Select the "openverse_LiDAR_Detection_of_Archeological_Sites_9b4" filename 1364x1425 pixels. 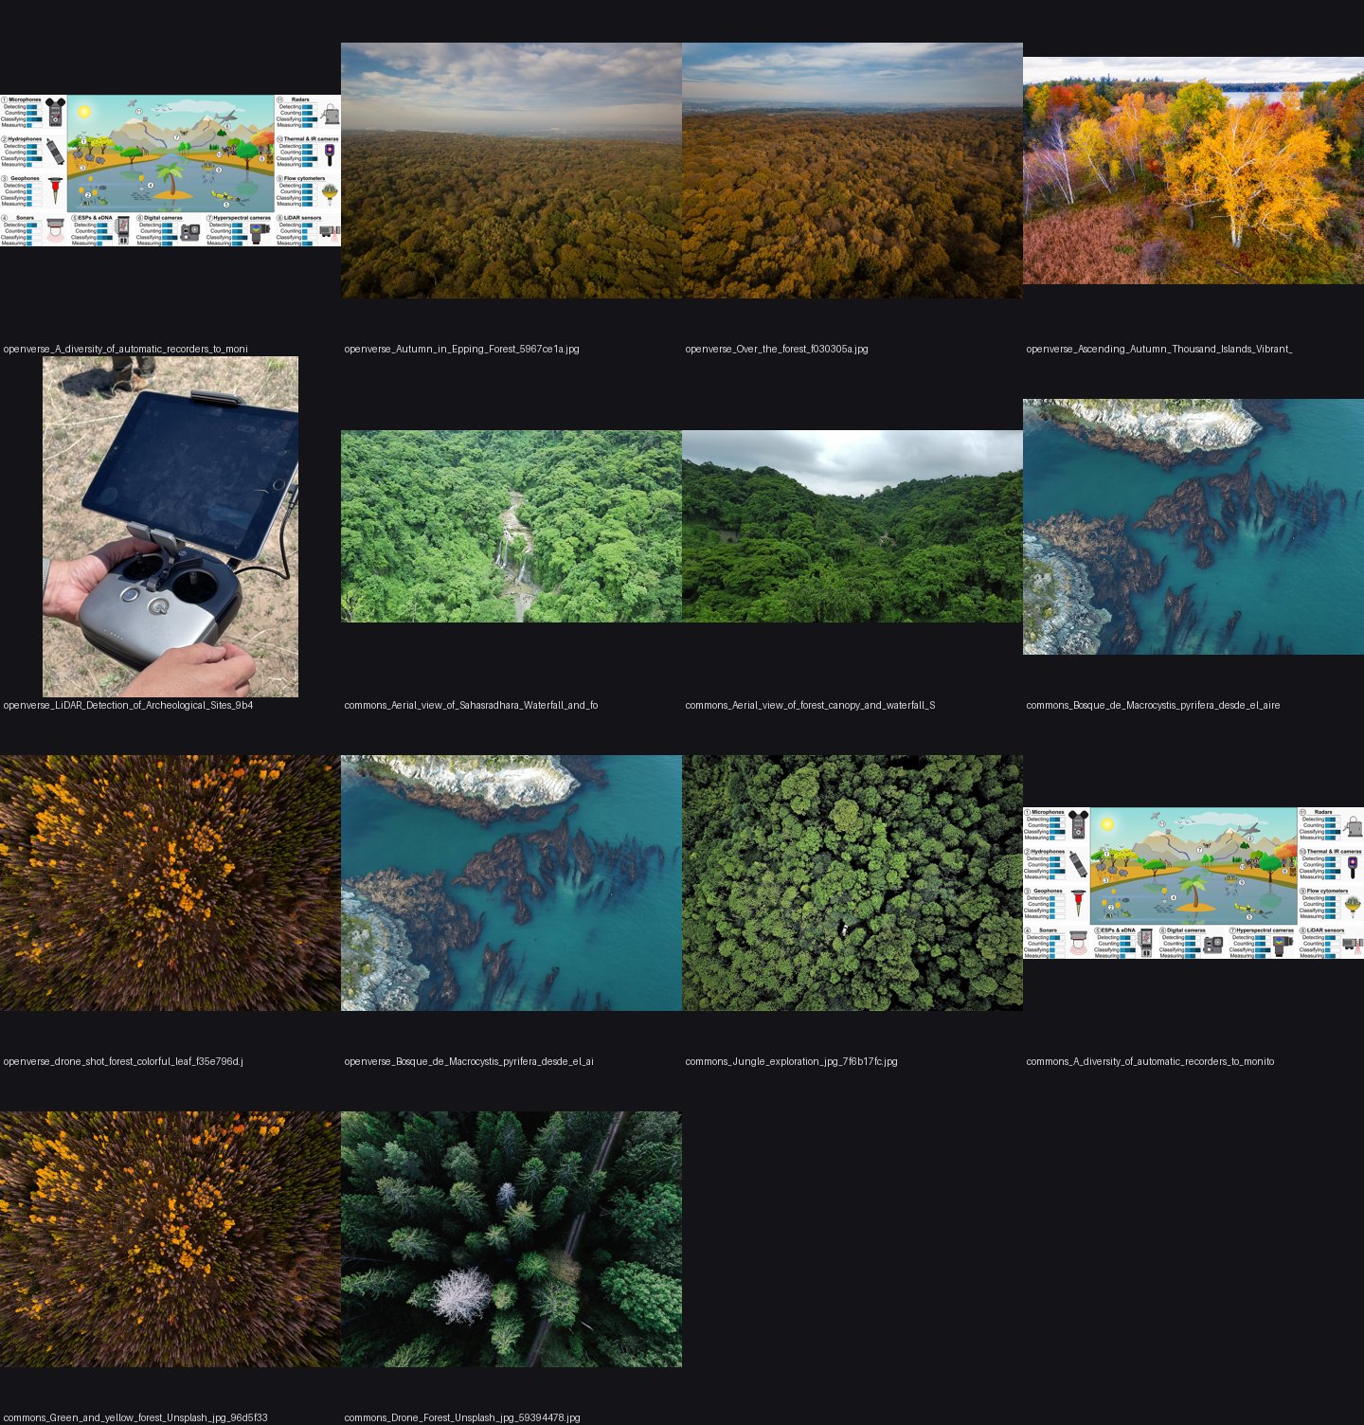(x=129, y=705)
